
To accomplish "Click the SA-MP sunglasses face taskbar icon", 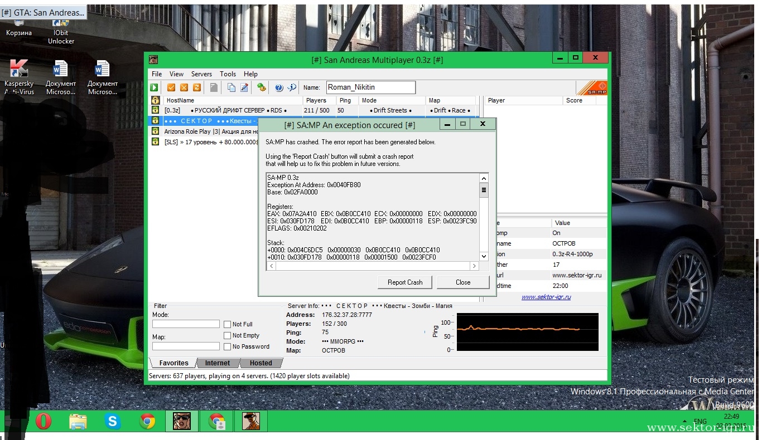I will (182, 422).
